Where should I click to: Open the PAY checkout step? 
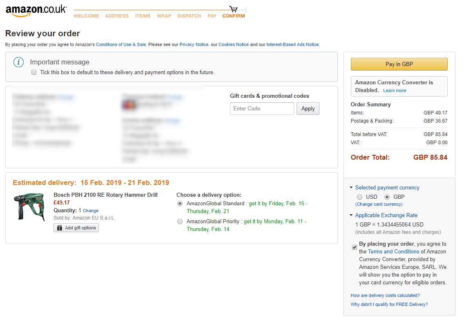click(212, 16)
